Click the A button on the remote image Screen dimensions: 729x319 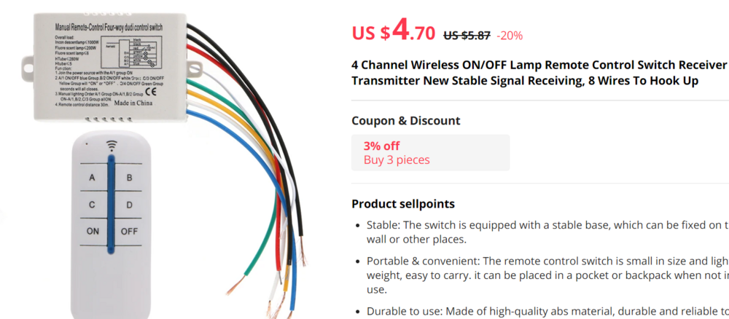(92, 178)
